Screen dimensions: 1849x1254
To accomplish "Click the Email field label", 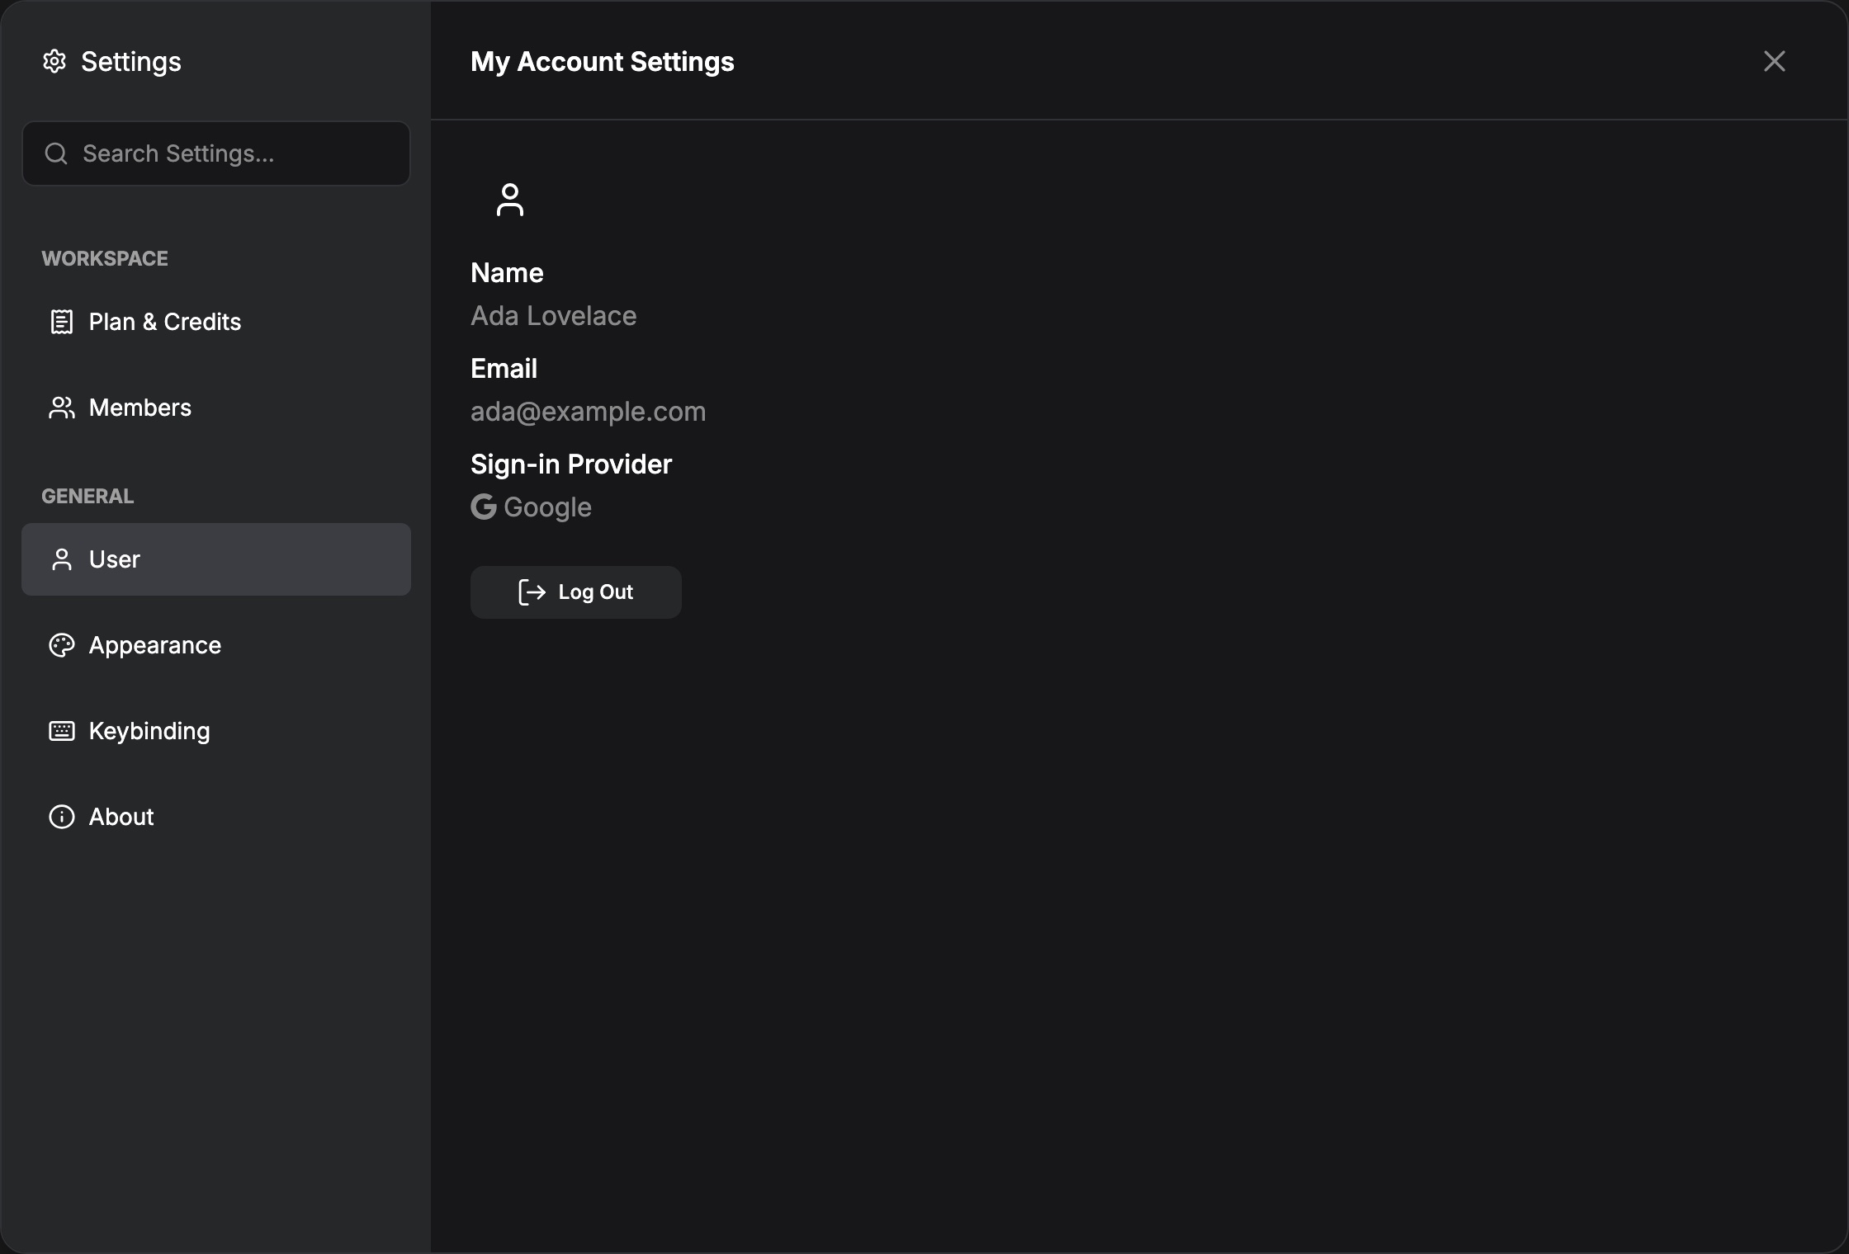I will (x=504, y=369).
